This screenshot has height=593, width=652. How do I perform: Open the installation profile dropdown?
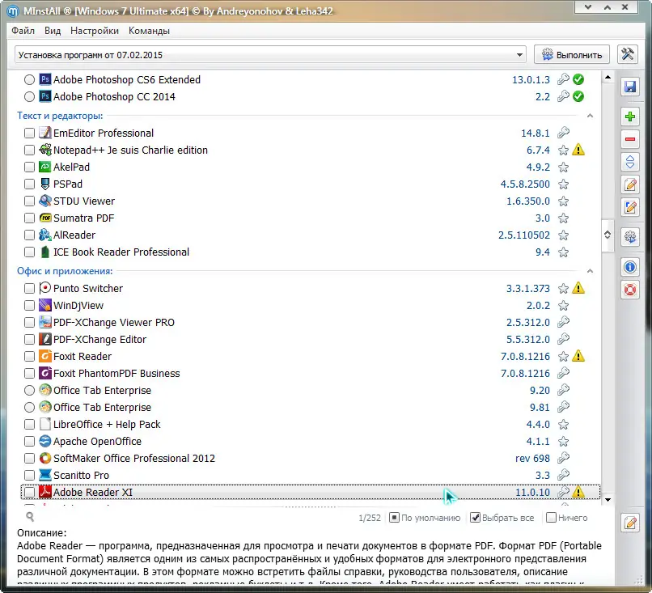[519, 55]
